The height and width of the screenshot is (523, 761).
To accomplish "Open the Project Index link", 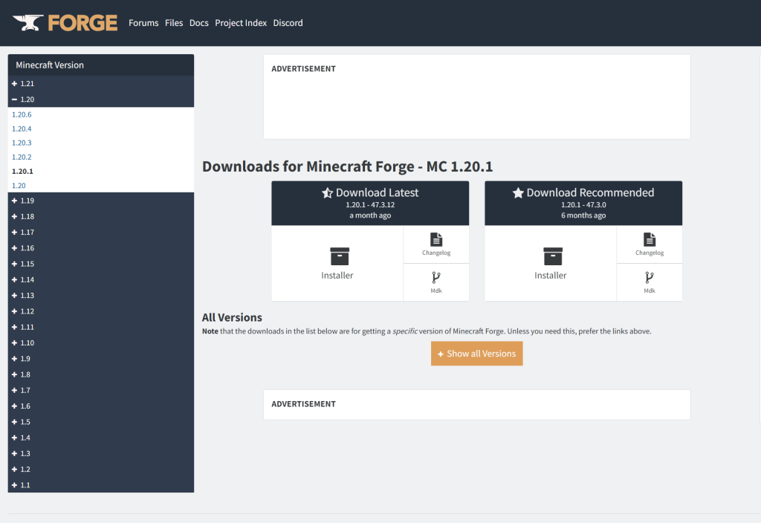I will tap(241, 23).
